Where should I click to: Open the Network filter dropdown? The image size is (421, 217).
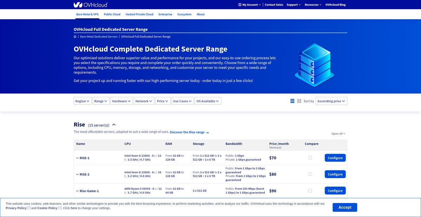(x=144, y=101)
